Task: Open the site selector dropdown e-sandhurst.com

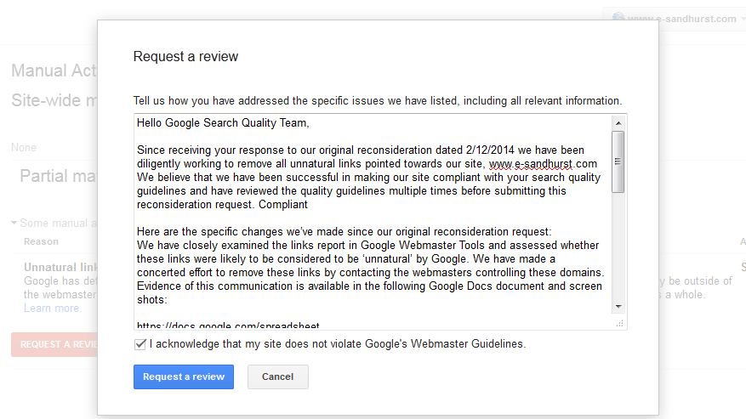Action: click(675, 19)
